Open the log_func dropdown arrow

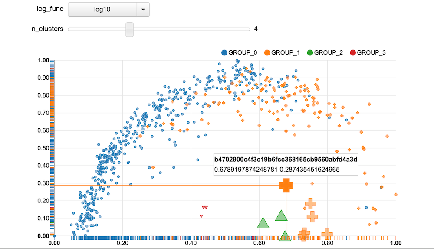click(x=143, y=9)
